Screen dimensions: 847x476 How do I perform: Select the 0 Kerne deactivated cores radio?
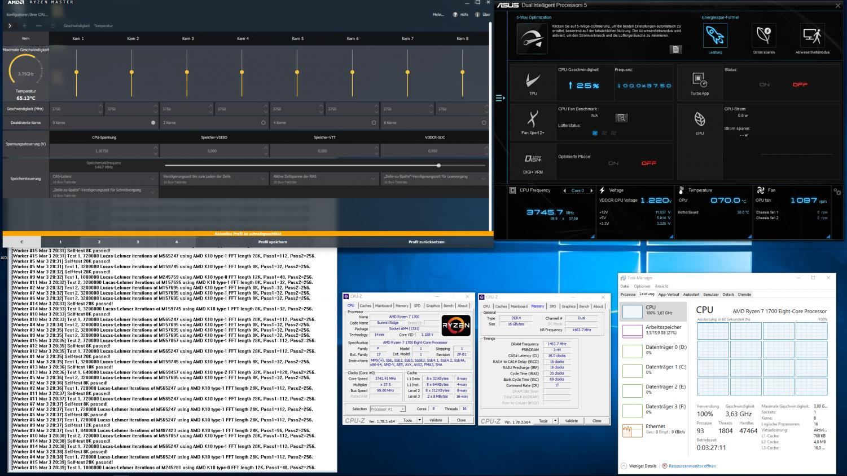pyautogui.click(x=153, y=122)
